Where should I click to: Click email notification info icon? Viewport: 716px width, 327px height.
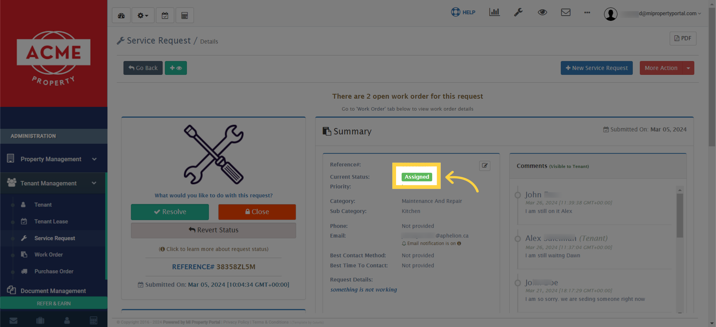tap(459, 244)
